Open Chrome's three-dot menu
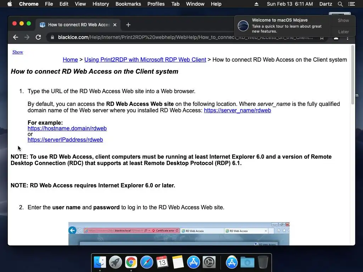The image size is (363, 272). click(x=347, y=38)
